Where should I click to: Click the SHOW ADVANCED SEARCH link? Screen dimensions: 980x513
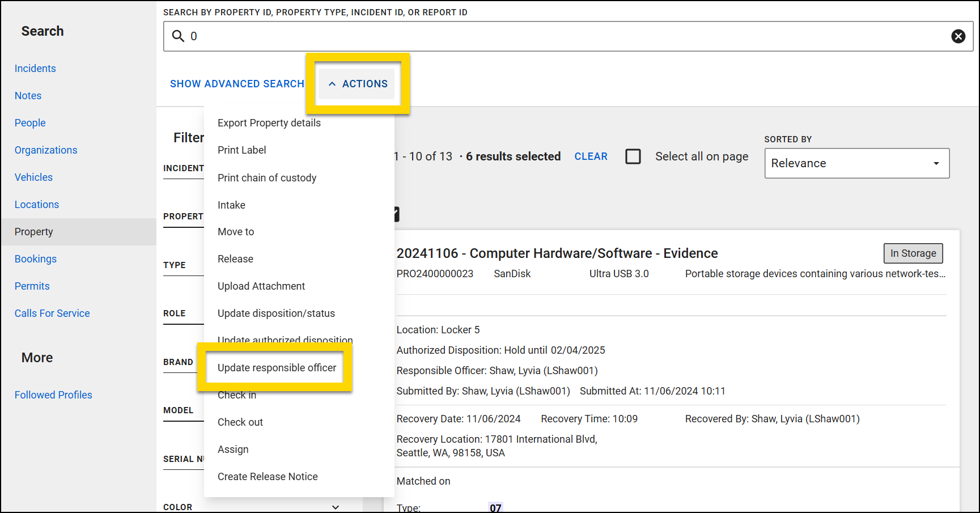237,83
